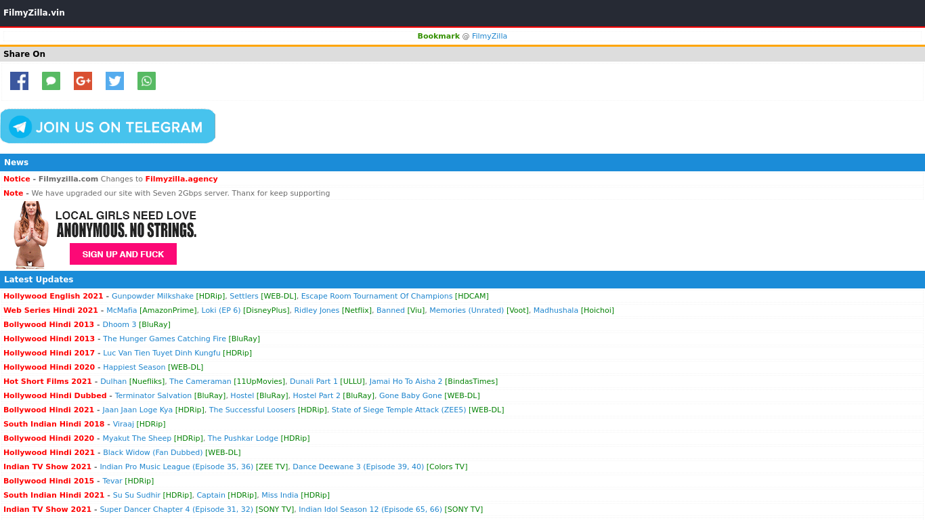Open Dance Deewane 3 episodes link
The height and width of the screenshot is (520, 925).
[x=358, y=467]
